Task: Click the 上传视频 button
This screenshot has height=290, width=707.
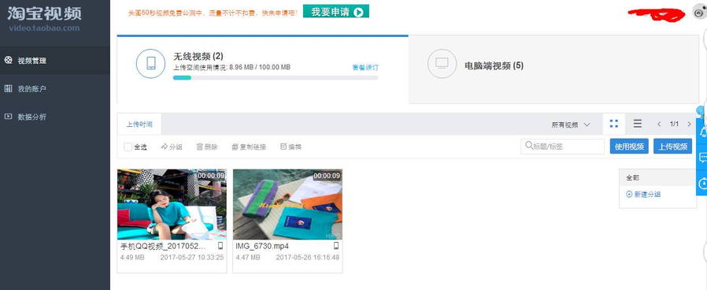Action: point(672,146)
